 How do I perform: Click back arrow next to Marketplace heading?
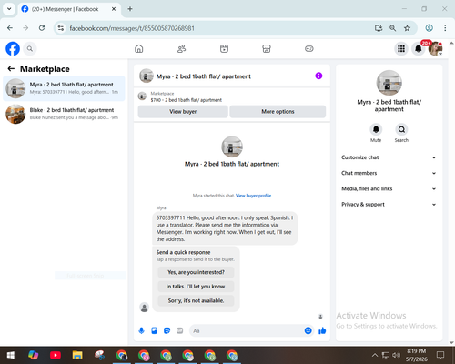(x=11, y=69)
